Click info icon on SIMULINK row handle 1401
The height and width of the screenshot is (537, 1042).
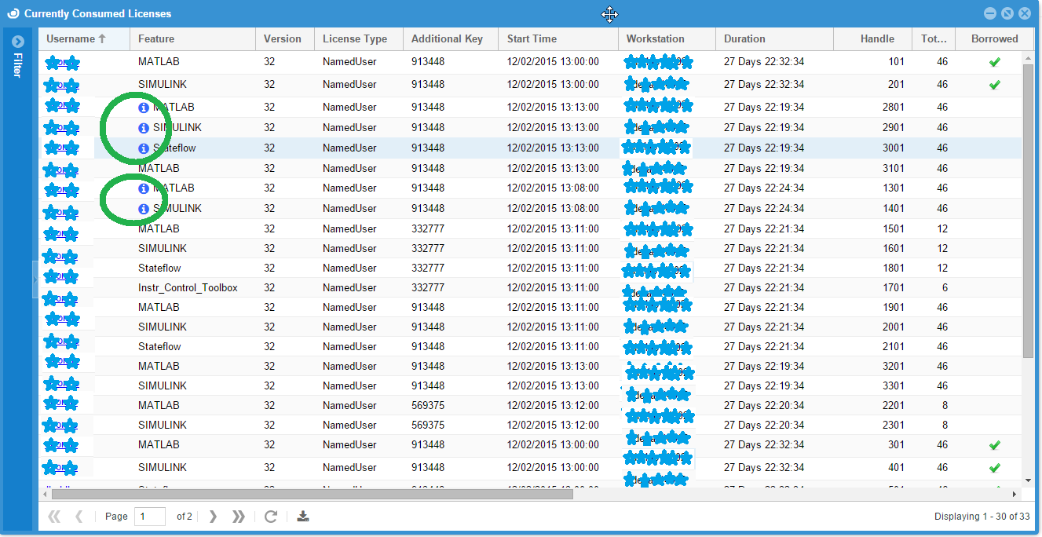click(x=143, y=209)
